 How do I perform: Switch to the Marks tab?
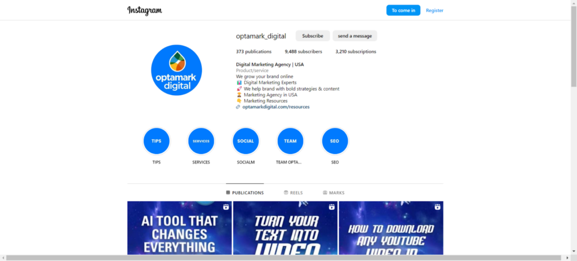pos(334,193)
